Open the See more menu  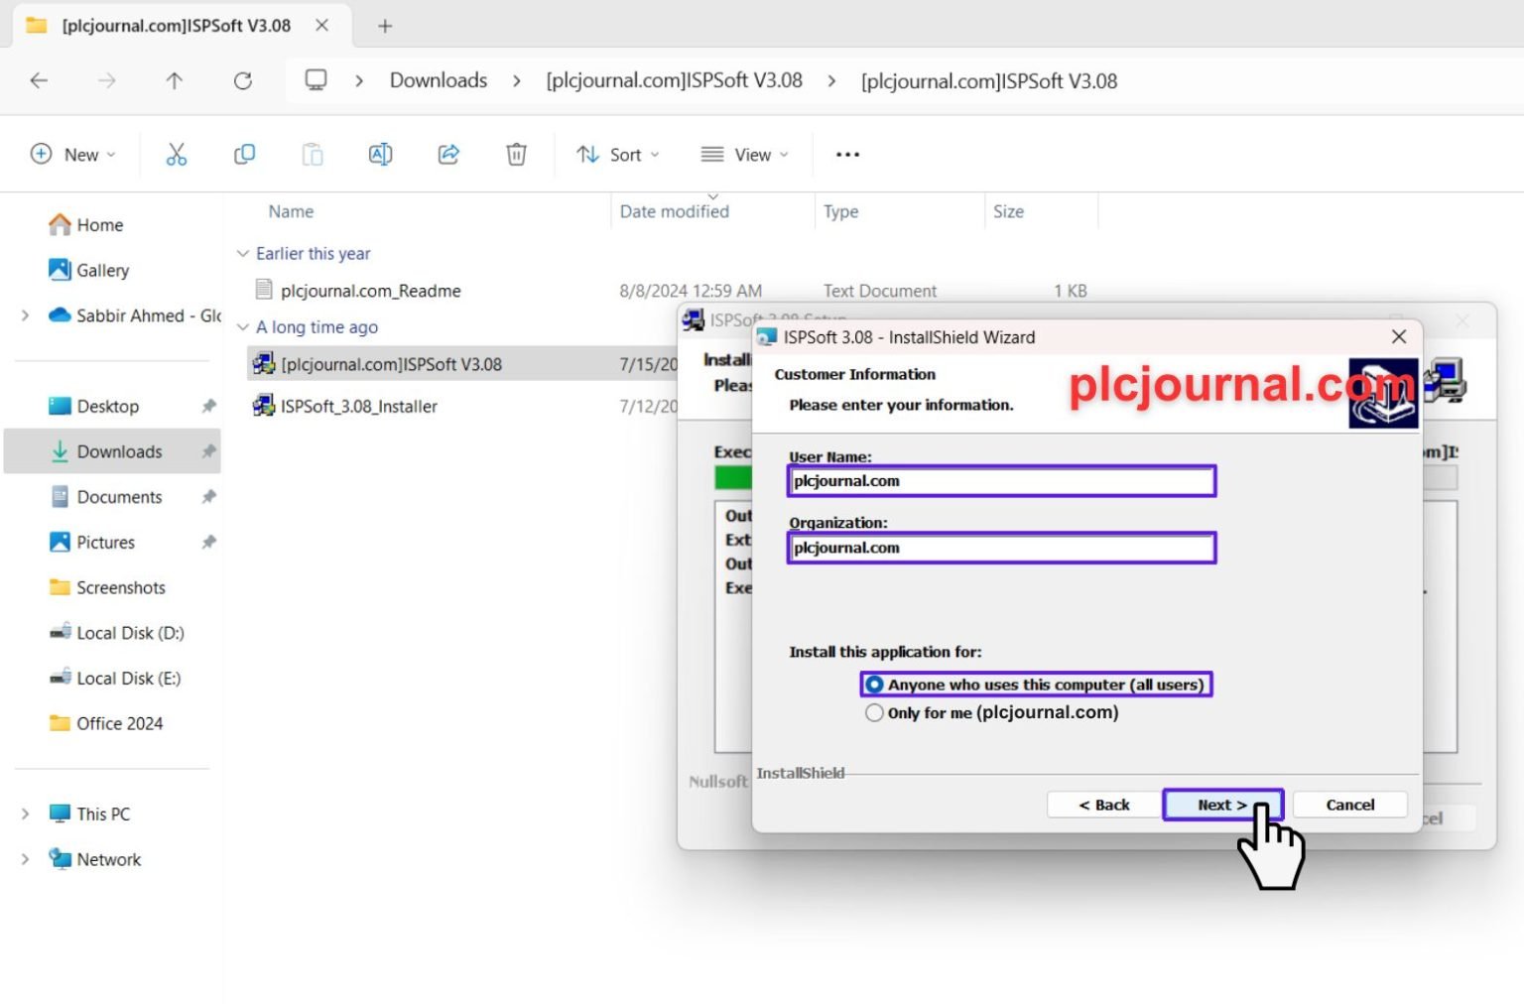pyautogui.click(x=846, y=154)
